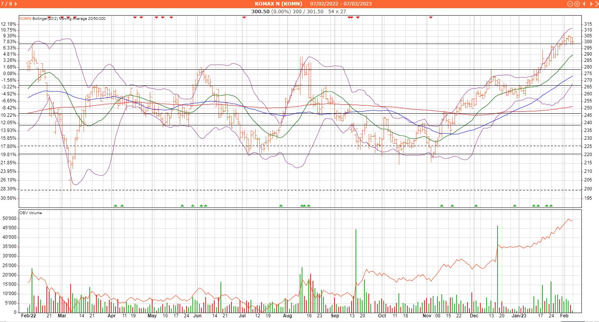Click the date range 07/02/2022 - 07/02/2023
Image resolution: width=599 pixels, height=322 pixels.
click(x=341, y=4)
